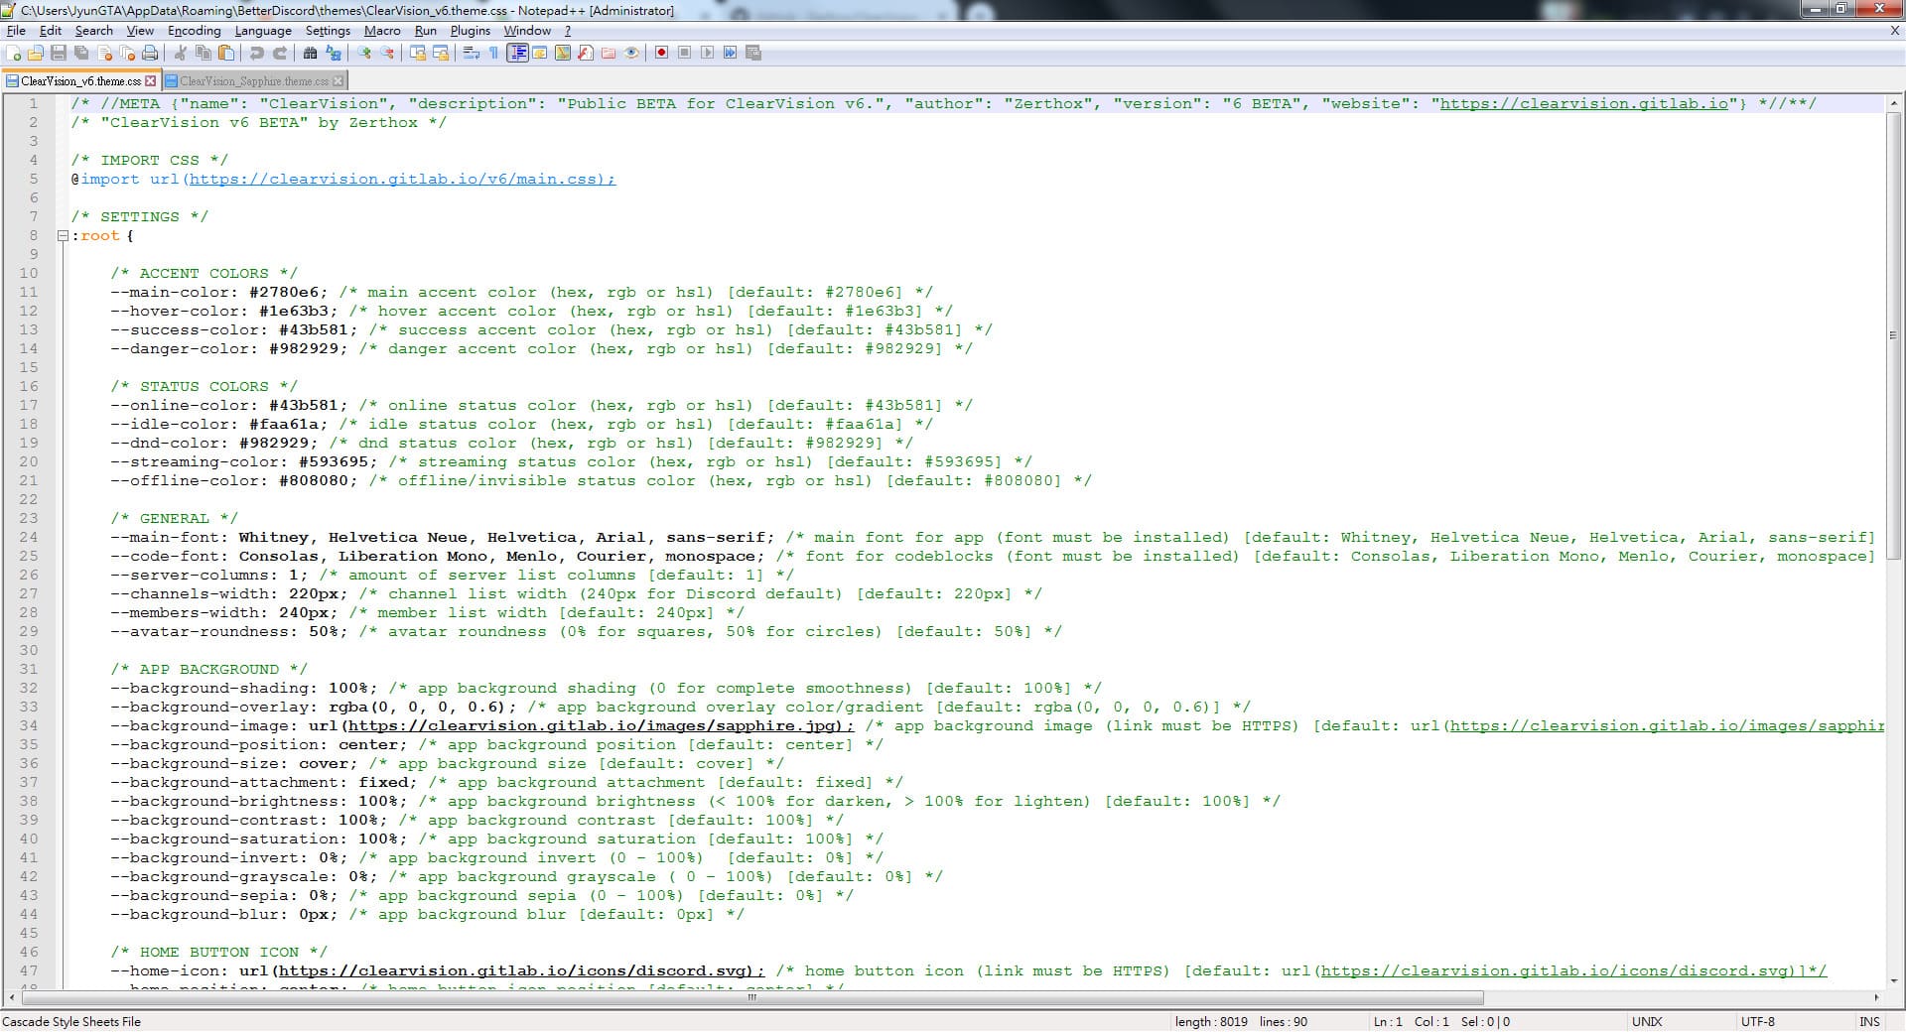Open Folder as Workspace panel icon
The image size is (1906, 1032).
point(609,53)
